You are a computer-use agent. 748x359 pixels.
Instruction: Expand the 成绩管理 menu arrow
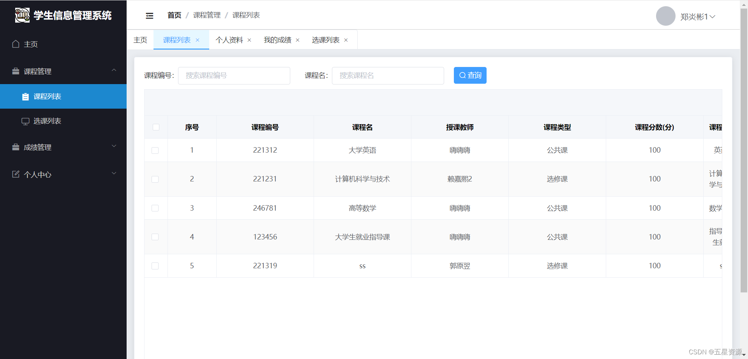tap(114, 146)
